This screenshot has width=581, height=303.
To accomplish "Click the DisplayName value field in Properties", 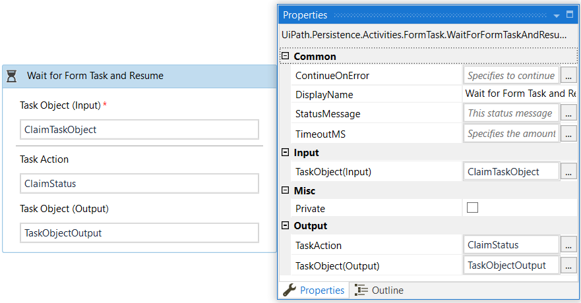I will [x=520, y=94].
